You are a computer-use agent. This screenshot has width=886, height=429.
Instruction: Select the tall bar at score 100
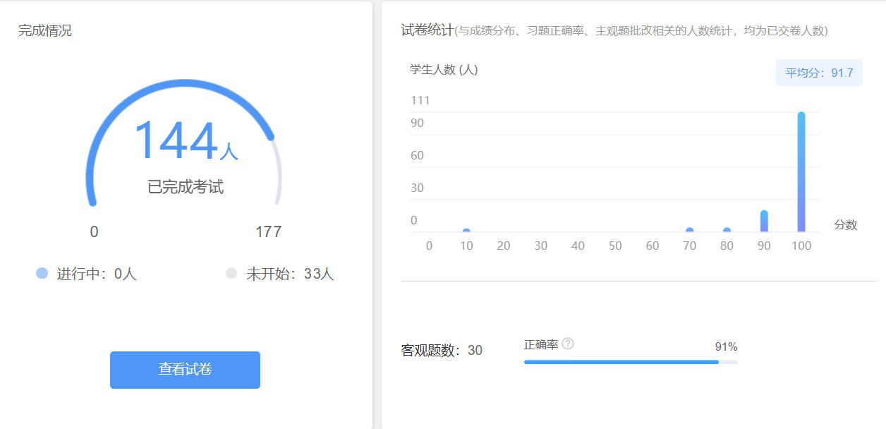point(801,172)
